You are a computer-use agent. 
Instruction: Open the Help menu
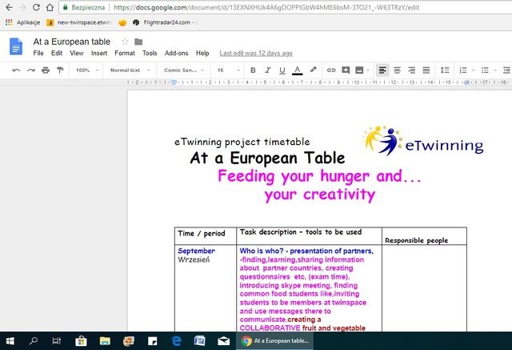coord(202,53)
